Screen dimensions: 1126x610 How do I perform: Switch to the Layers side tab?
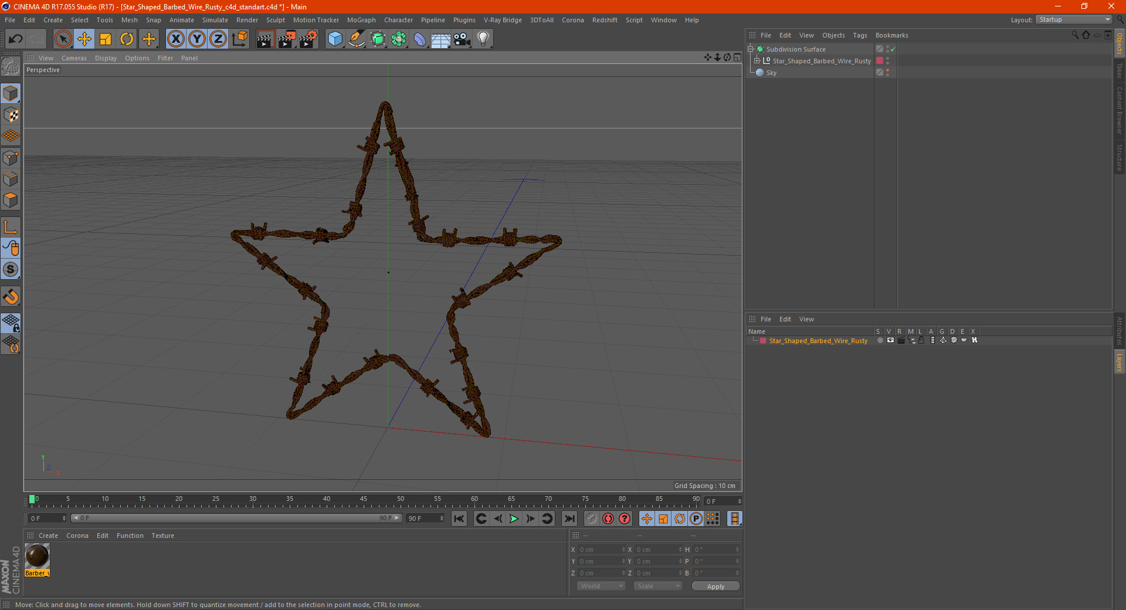1120,362
